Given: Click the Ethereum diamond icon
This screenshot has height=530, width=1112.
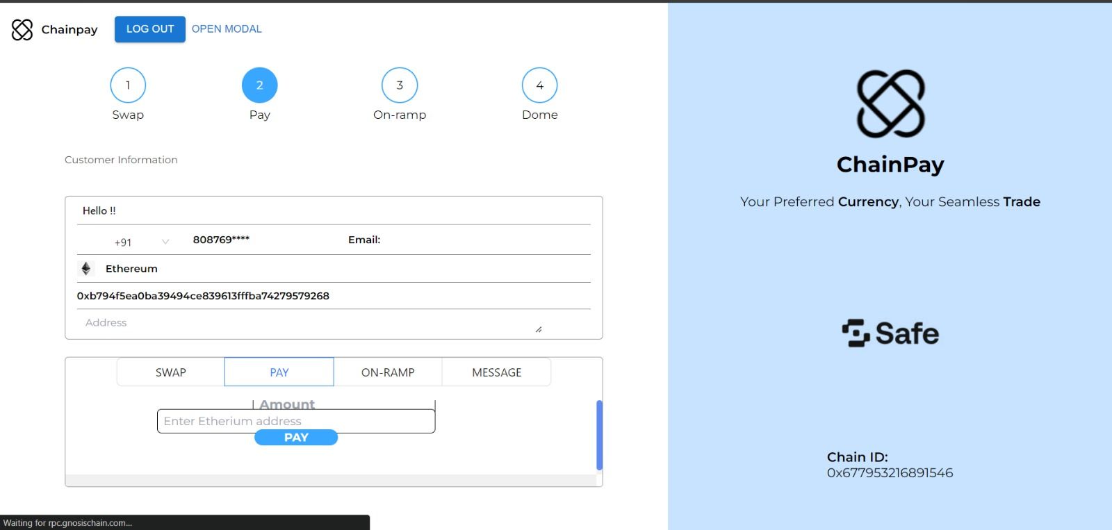Looking at the screenshot, I should (x=86, y=268).
